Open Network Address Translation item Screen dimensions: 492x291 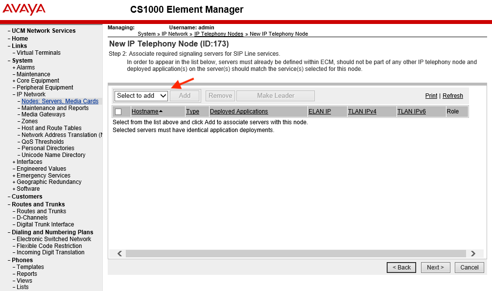[x=62, y=135]
